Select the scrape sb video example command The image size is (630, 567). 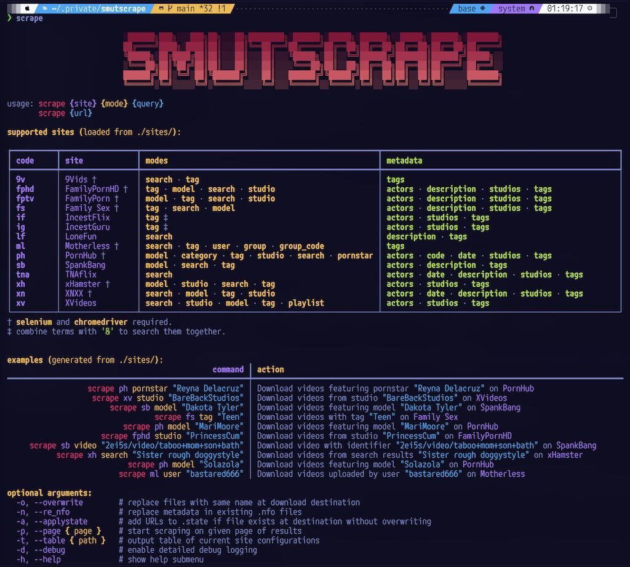(137, 446)
